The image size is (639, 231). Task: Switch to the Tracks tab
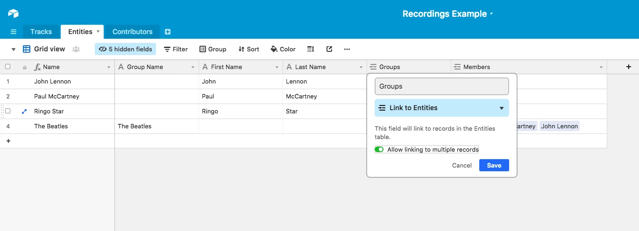tap(41, 32)
